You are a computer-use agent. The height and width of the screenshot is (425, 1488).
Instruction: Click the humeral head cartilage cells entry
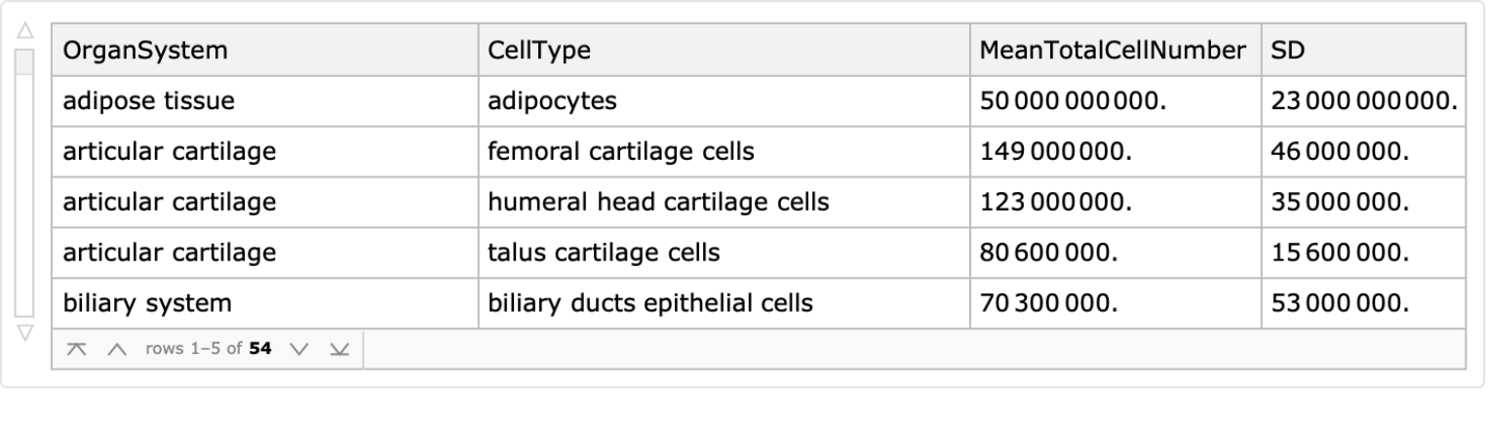click(x=658, y=202)
